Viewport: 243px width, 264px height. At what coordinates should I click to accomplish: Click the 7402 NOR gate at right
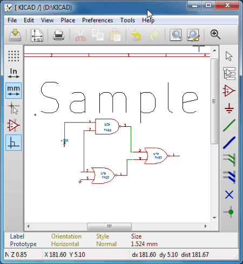point(157,156)
